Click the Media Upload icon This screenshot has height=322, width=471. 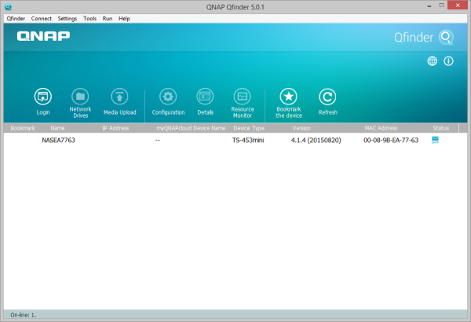119,97
